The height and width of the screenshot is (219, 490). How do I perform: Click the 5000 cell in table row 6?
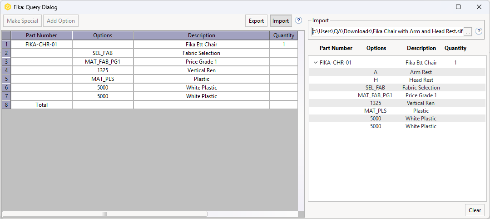coord(103,88)
